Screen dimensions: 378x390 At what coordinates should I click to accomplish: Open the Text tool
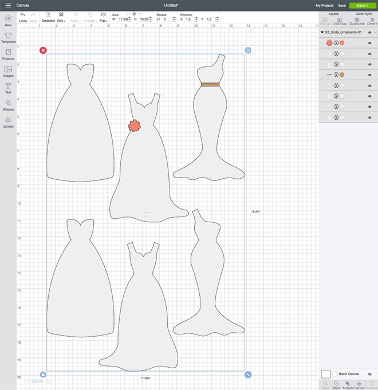pos(8,86)
